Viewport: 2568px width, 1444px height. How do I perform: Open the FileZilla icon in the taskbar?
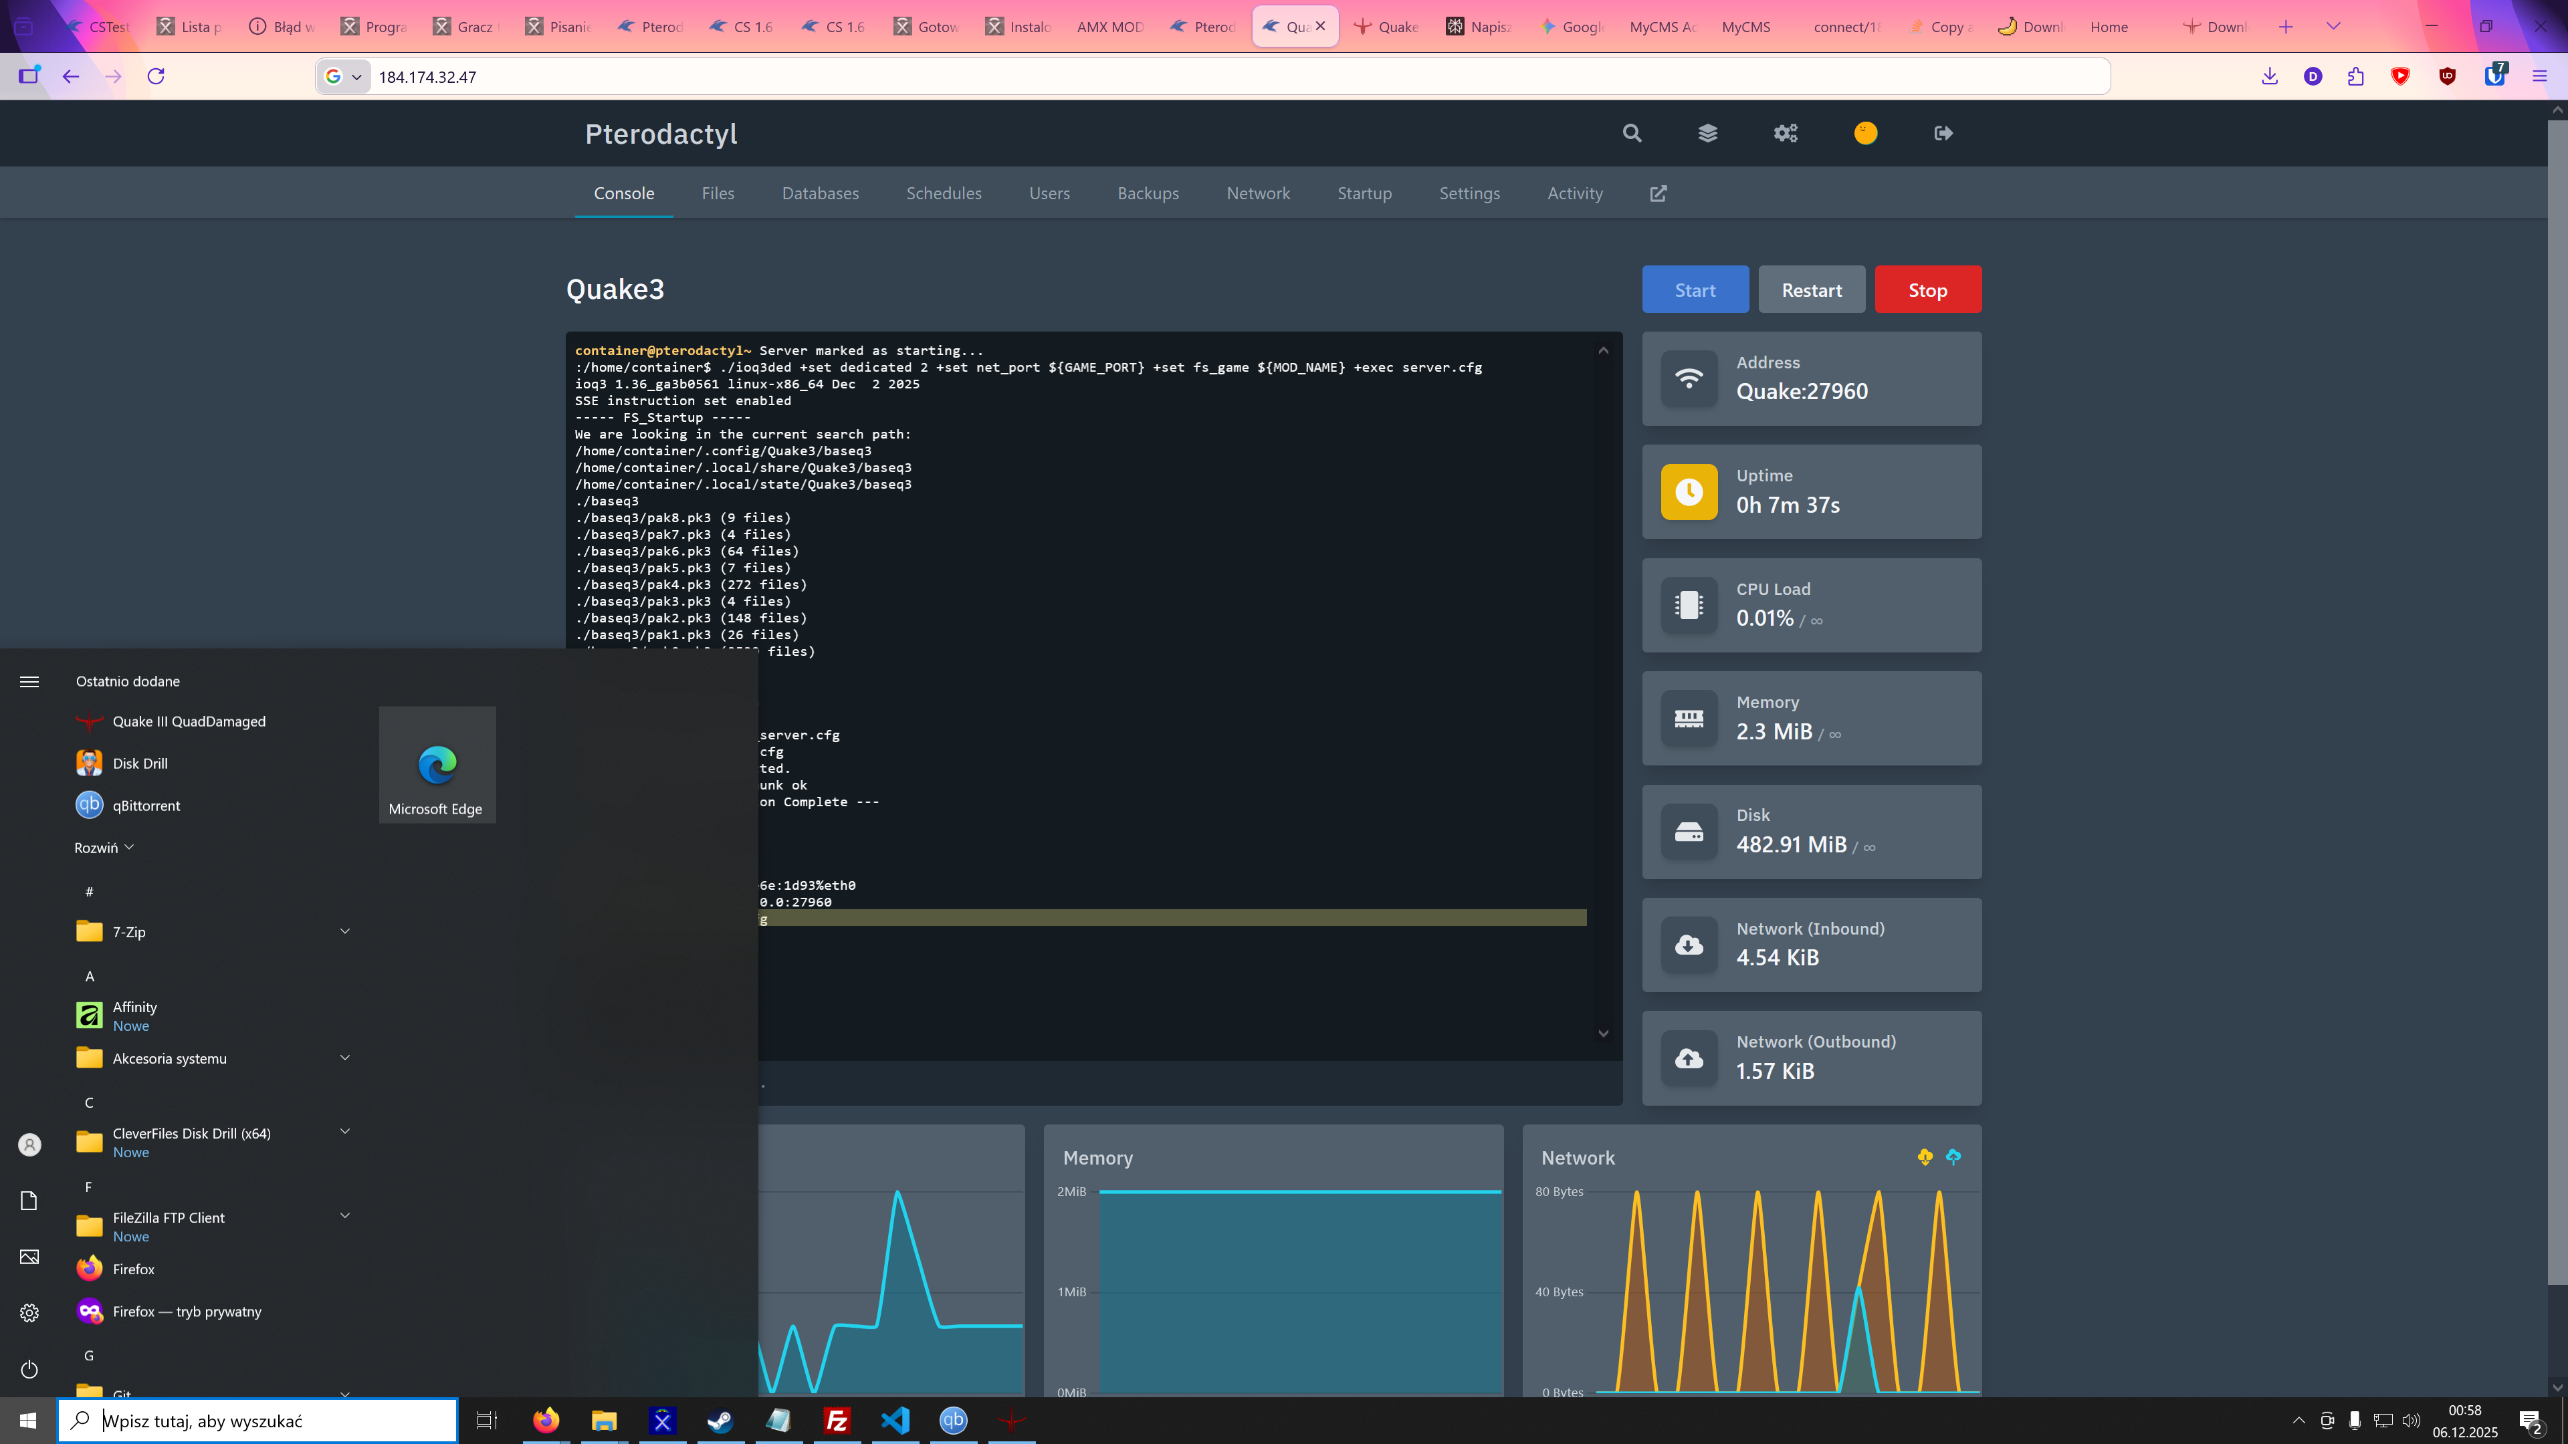pyautogui.click(x=837, y=1420)
